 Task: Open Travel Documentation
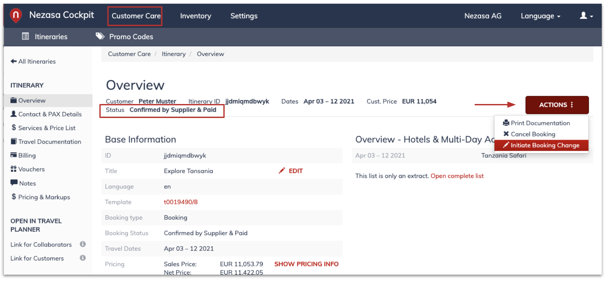(49, 142)
